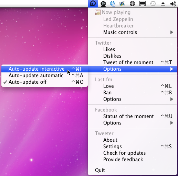
Task: Open the volume speaker menu bar icon
Action: (x=173, y=4)
